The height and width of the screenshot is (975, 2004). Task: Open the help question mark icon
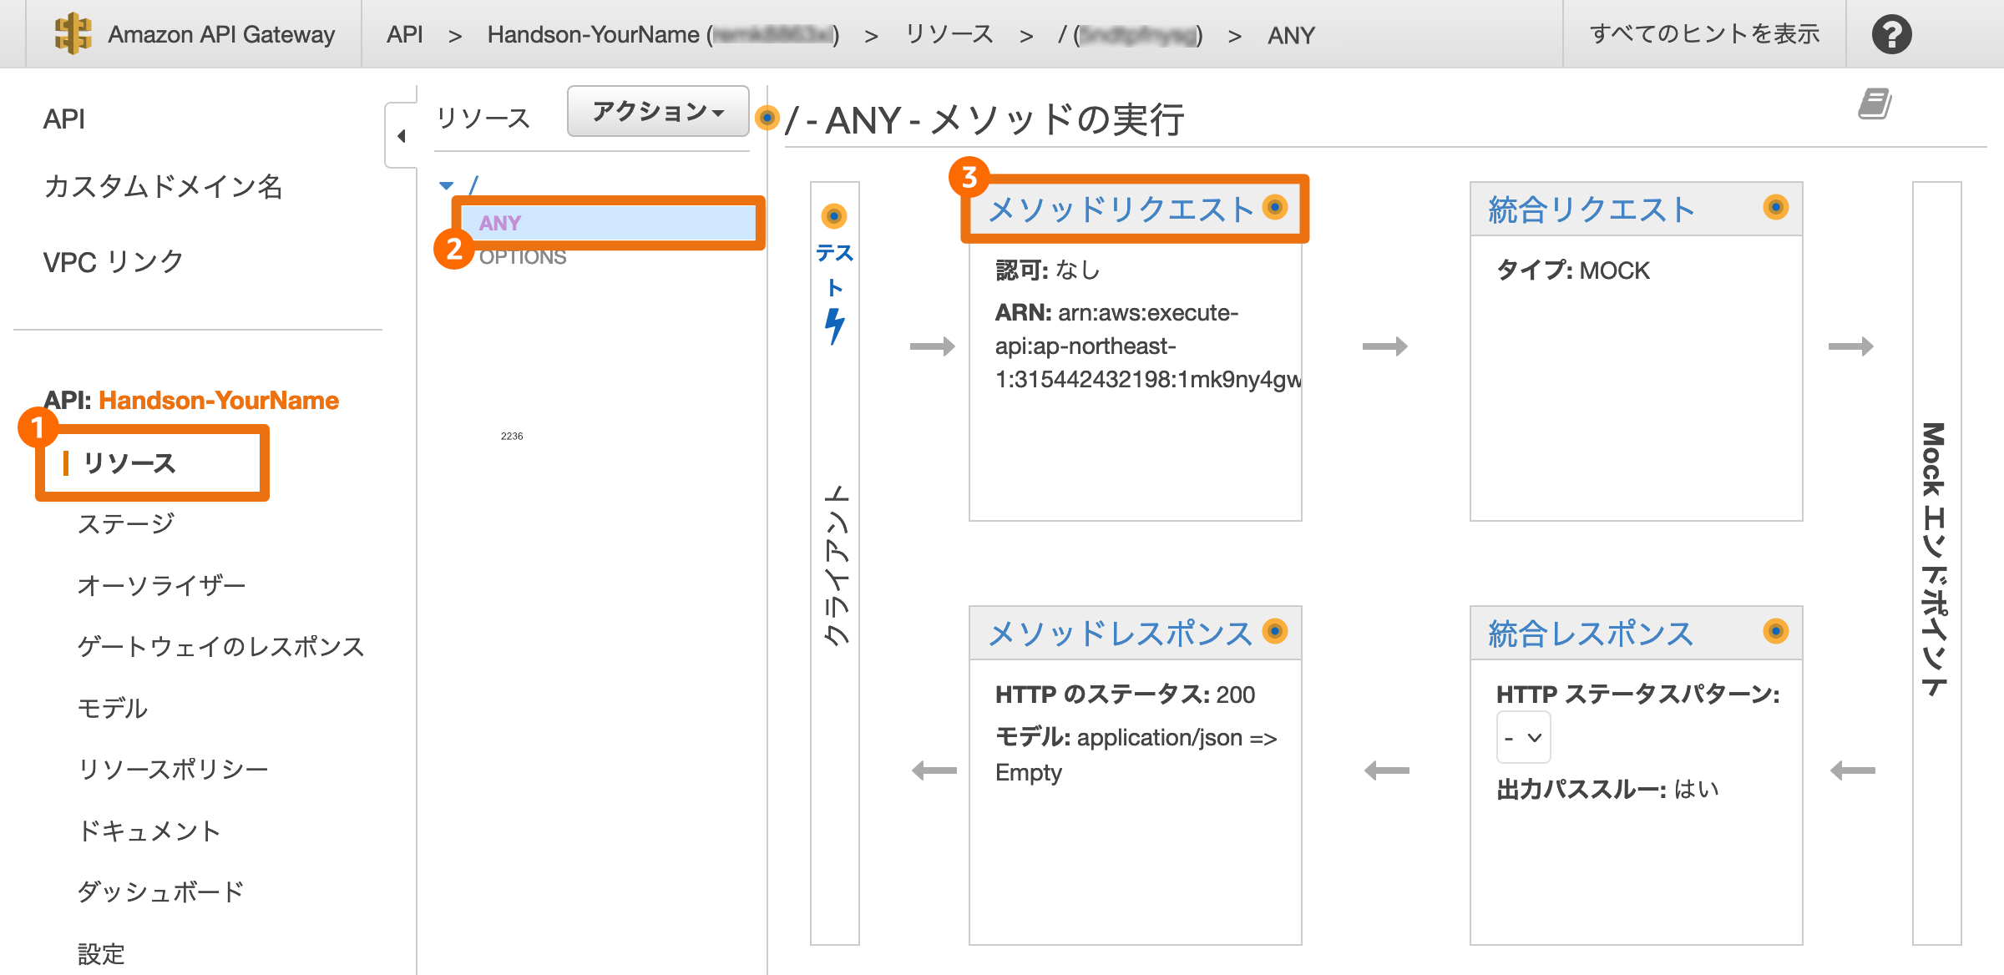pyautogui.click(x=1891, y=34)
